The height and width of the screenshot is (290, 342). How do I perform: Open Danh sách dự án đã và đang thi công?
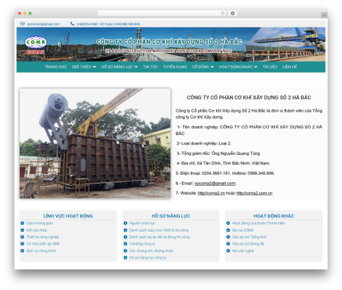pos(159,237)
